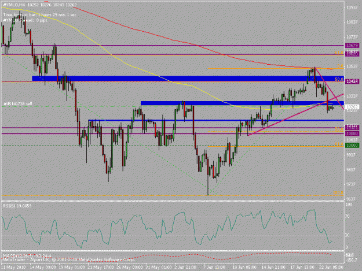Click the 10837 price axis label

coord(352,22)
